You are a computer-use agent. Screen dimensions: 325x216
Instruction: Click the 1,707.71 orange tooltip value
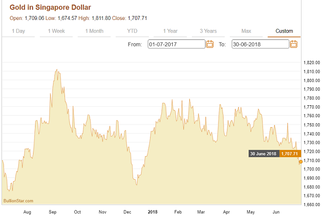coord(290,154)
